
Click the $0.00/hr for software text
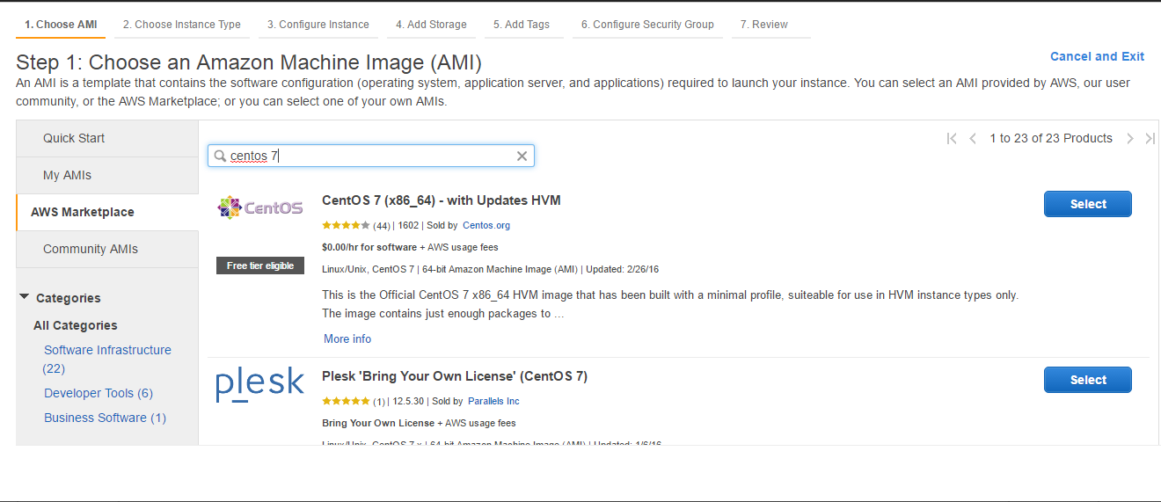point(369,247)
